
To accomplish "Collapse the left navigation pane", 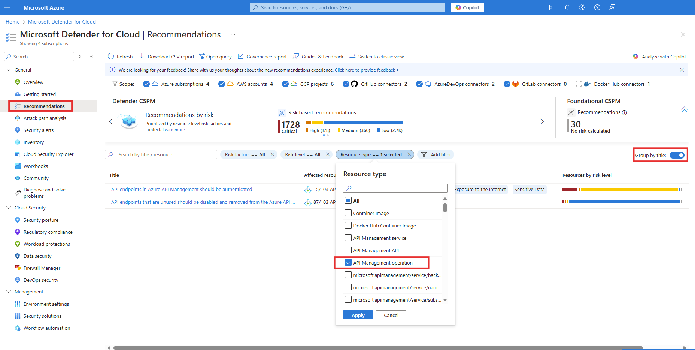I will pyautogui.click(x=91, y=57).
